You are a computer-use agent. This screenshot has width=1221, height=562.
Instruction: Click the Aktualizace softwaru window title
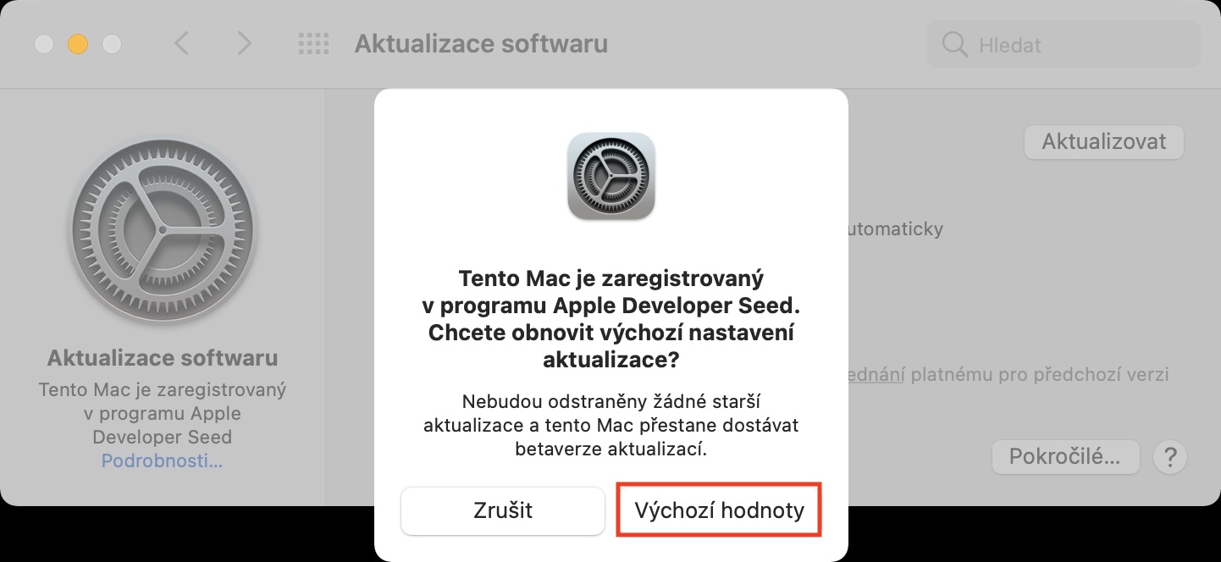tap(481, 44)
